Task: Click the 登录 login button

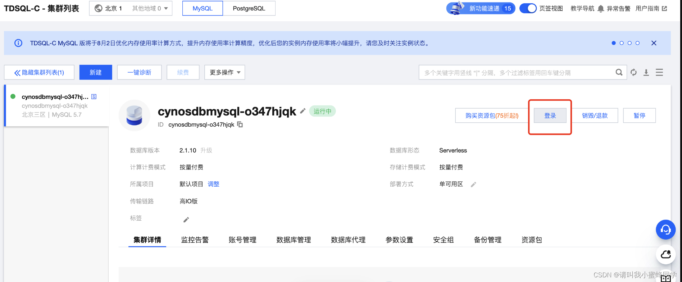Action: coord(550,115)
